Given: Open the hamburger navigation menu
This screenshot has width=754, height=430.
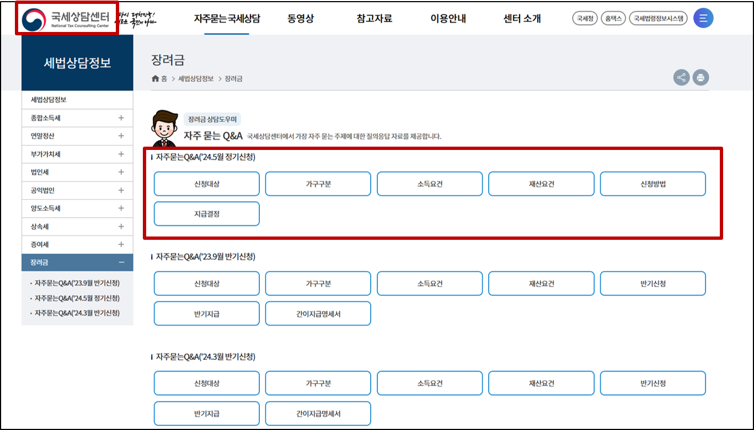Looking at the screenshot, I should click(703, 17).
